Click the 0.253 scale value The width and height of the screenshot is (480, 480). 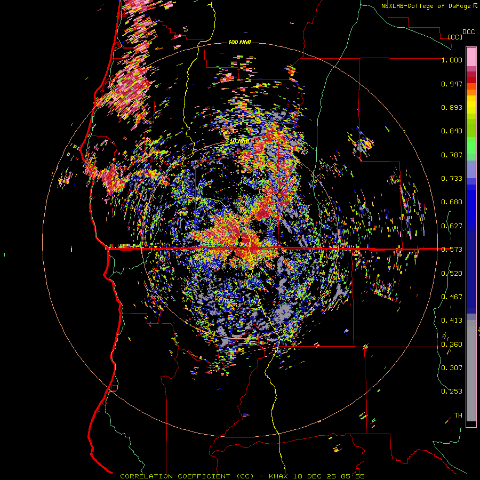[x=452, y=391]
